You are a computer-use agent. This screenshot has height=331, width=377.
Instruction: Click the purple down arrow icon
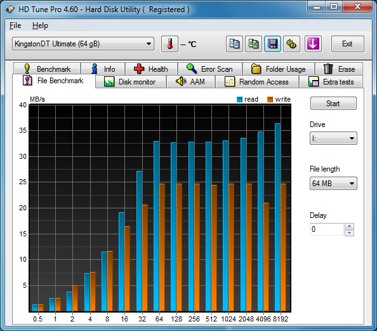(x=313, y=44)
